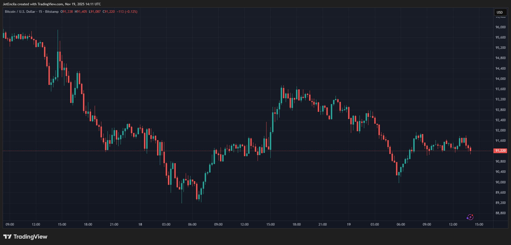Click the 15 interval indicator in legend
Screen dimensions: 511x245
pos(40,12)
